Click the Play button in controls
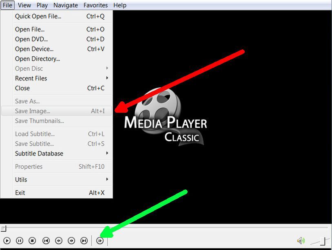The width and height of the screenshot is (332, 250). pyautogui.click(x=7, y=241)
